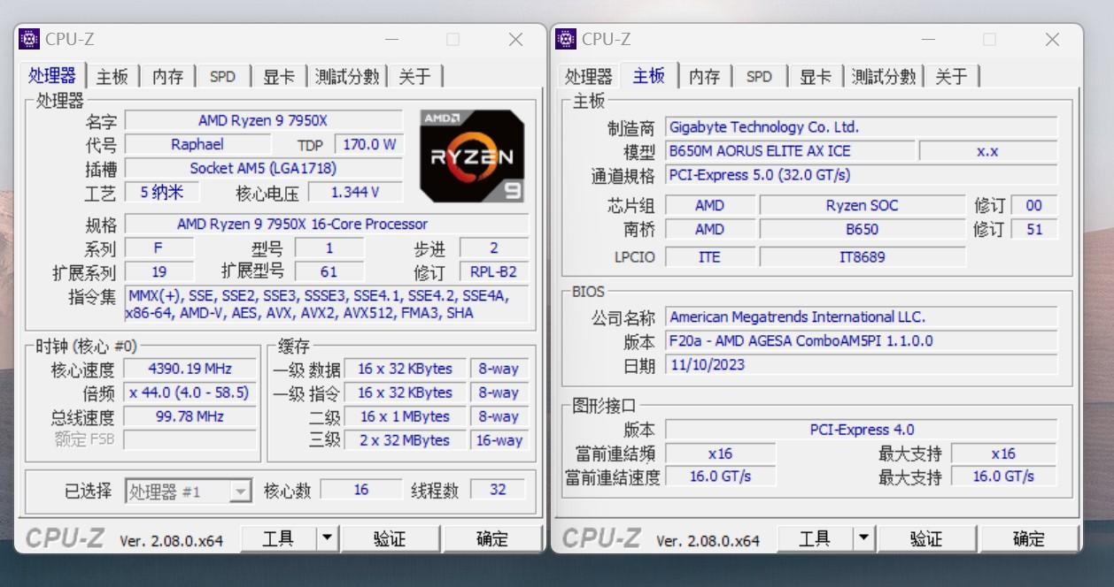
Task: Open the 关于 tab in the mainboard window
Action: pyautogui.click(x=951, y=77)
